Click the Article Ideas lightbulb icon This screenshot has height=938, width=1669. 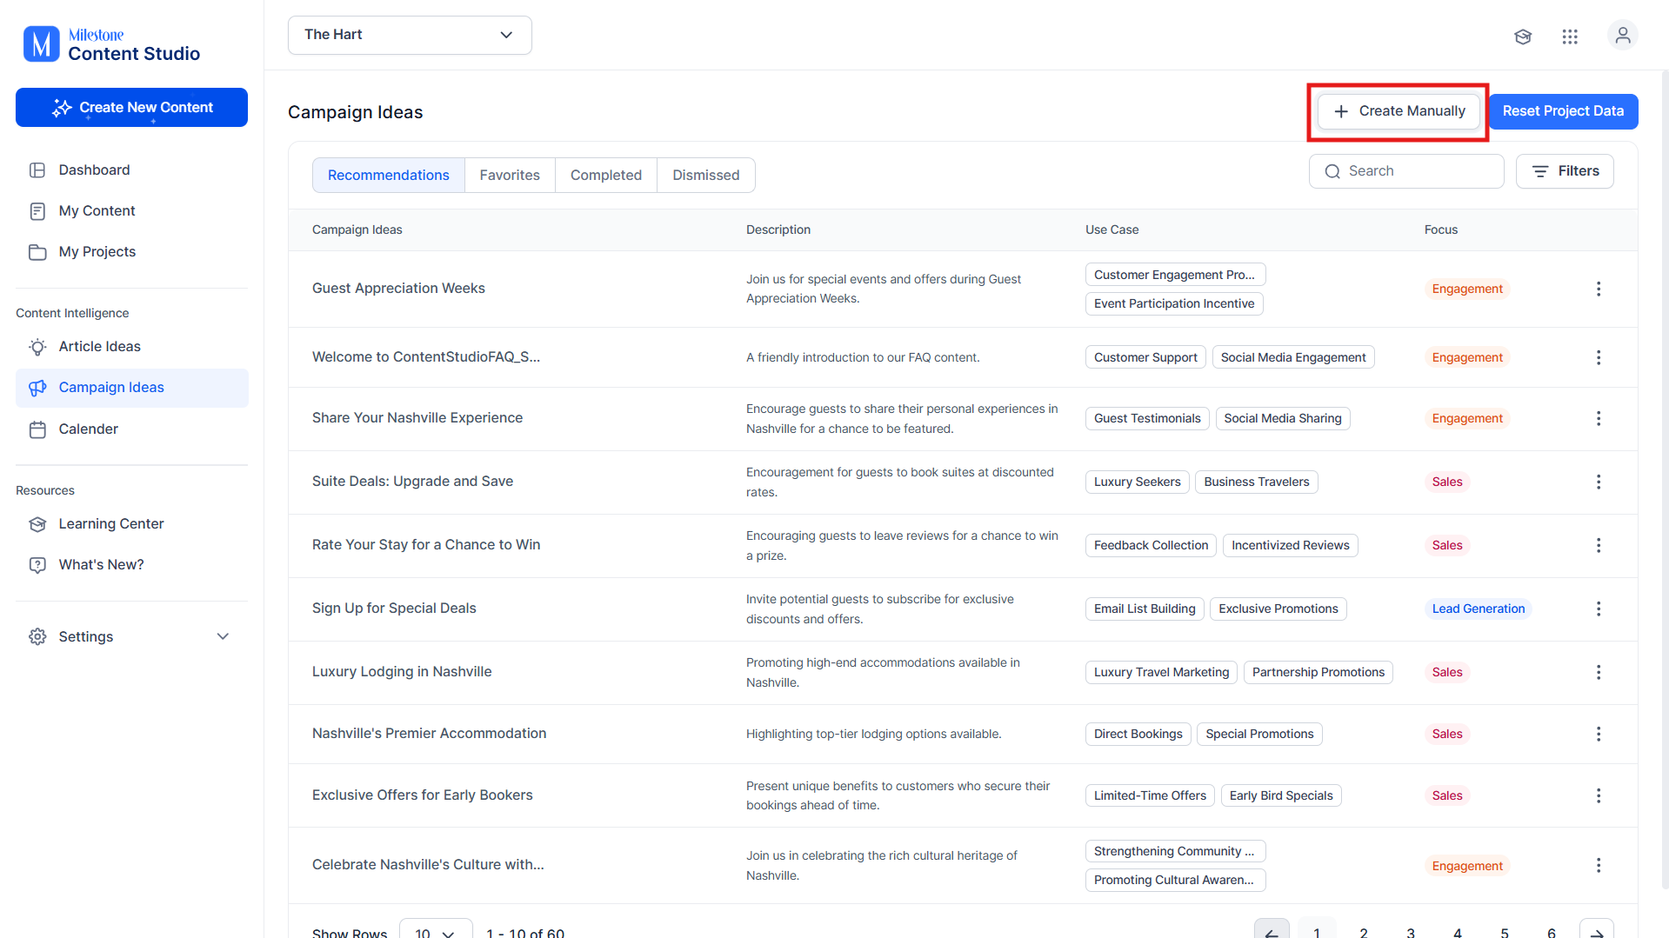(x=37, y=347)
